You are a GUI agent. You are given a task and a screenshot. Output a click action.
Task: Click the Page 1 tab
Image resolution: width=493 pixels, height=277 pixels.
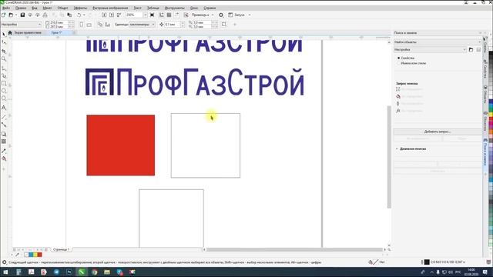[x=61, y=249]
